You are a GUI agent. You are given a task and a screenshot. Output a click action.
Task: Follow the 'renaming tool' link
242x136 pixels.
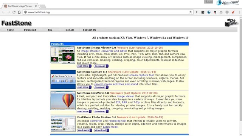(117, 121)
